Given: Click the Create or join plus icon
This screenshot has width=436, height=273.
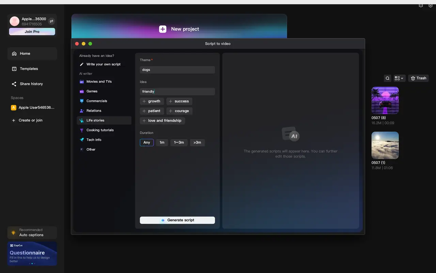Looking at the screenshot, I should 14,120.
